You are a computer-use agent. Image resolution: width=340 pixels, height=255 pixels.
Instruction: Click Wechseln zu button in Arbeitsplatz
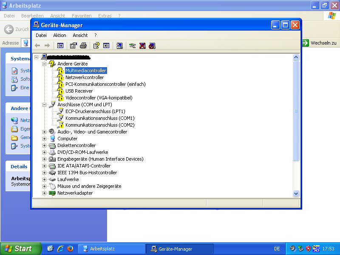coord(320,43)
